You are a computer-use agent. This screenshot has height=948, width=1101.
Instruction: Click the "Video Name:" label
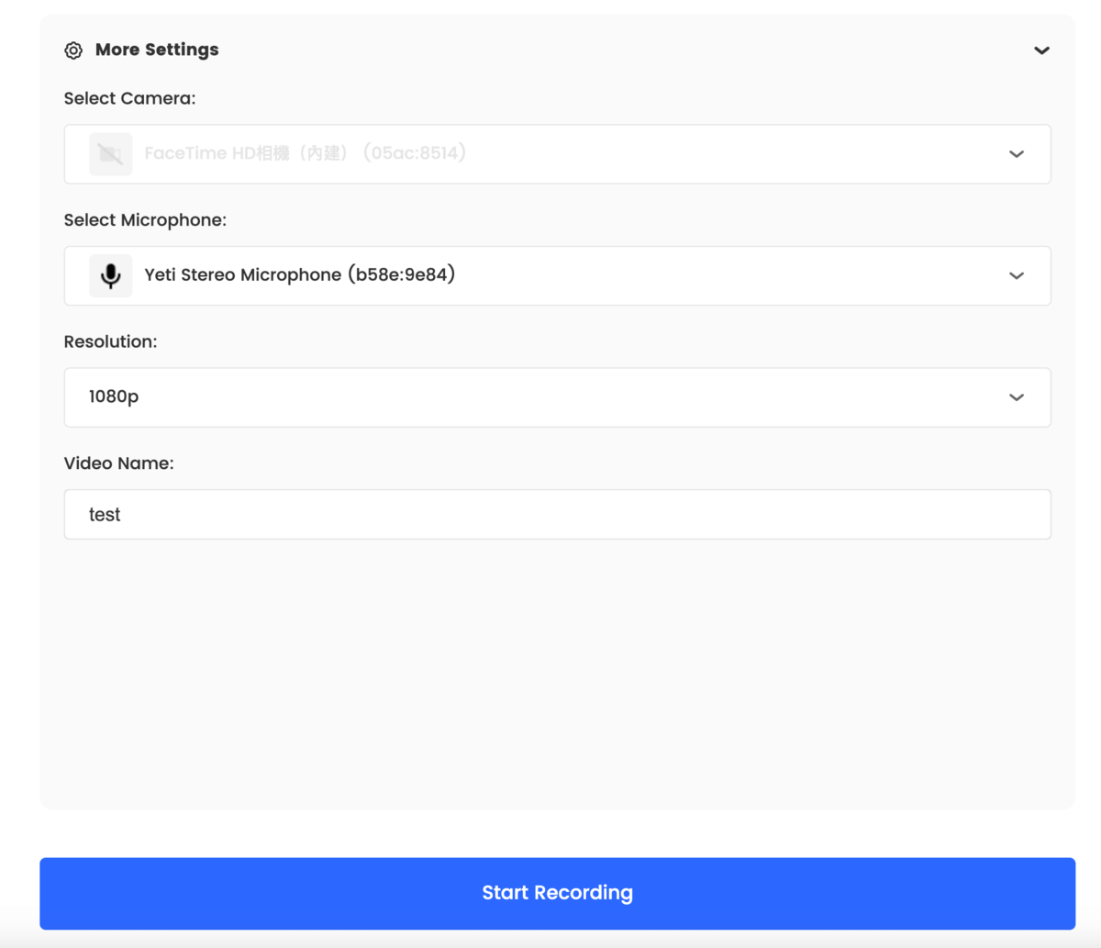click(x=118, y=463)
